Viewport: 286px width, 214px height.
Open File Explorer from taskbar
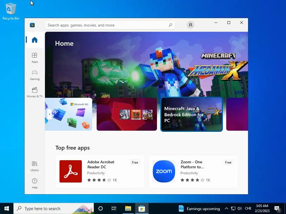(x=128, y=208)
